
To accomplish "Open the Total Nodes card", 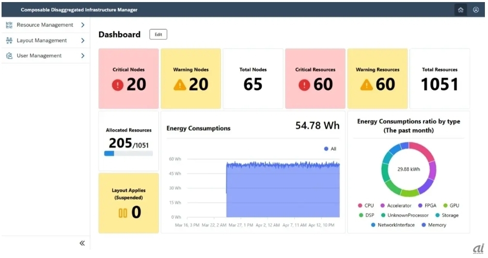I will (253, 79).
